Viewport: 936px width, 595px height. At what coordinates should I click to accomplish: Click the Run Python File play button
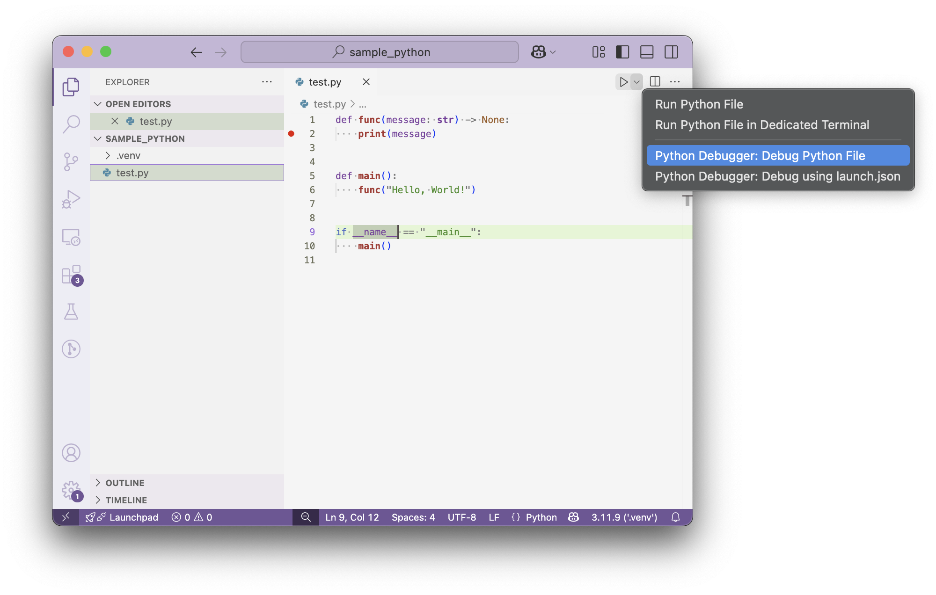623,82
